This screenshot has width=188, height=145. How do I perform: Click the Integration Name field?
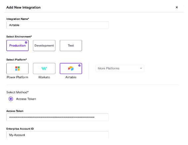coord(57,25)
